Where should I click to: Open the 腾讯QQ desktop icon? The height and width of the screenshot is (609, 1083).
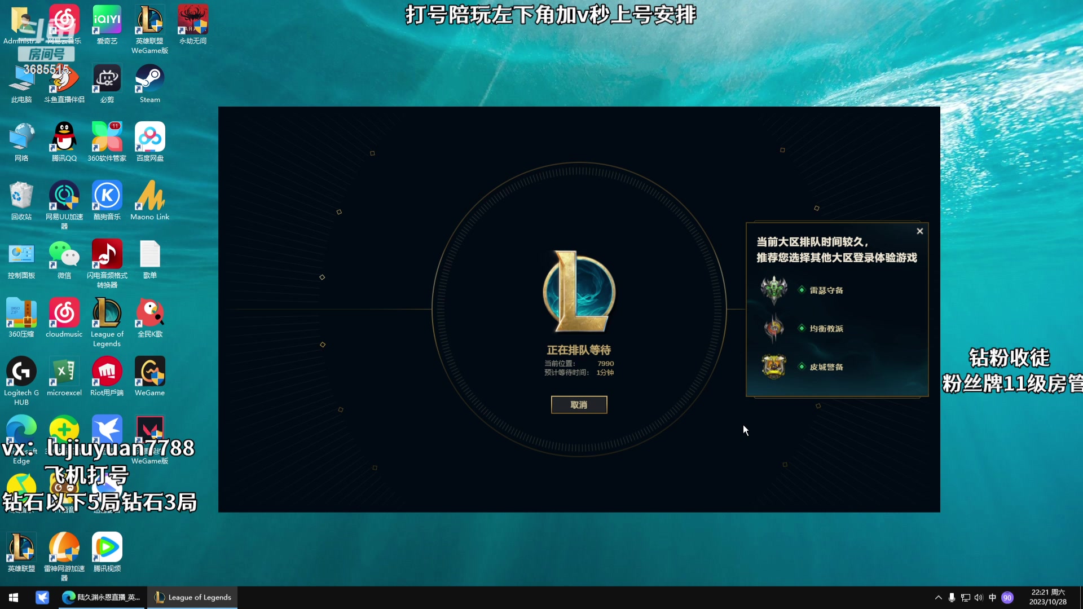click(x=64, y=143)
